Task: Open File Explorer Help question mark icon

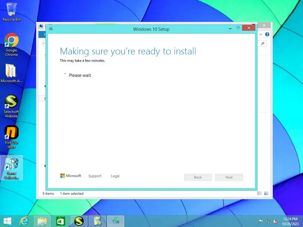Action: click(x=267, y=34)
